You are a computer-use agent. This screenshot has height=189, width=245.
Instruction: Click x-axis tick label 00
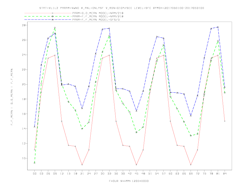[x=35, y=174]
